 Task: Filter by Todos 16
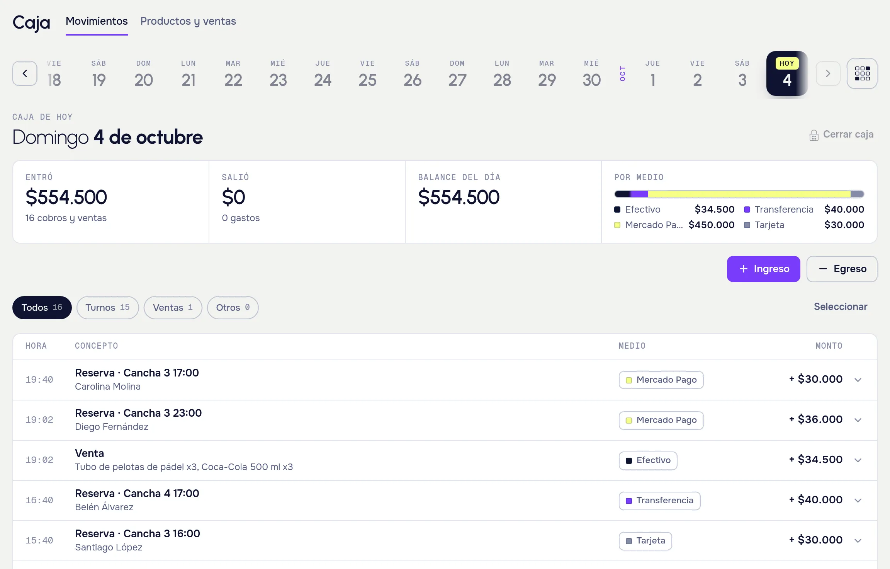pyautogui.click(x=42, y=308)
